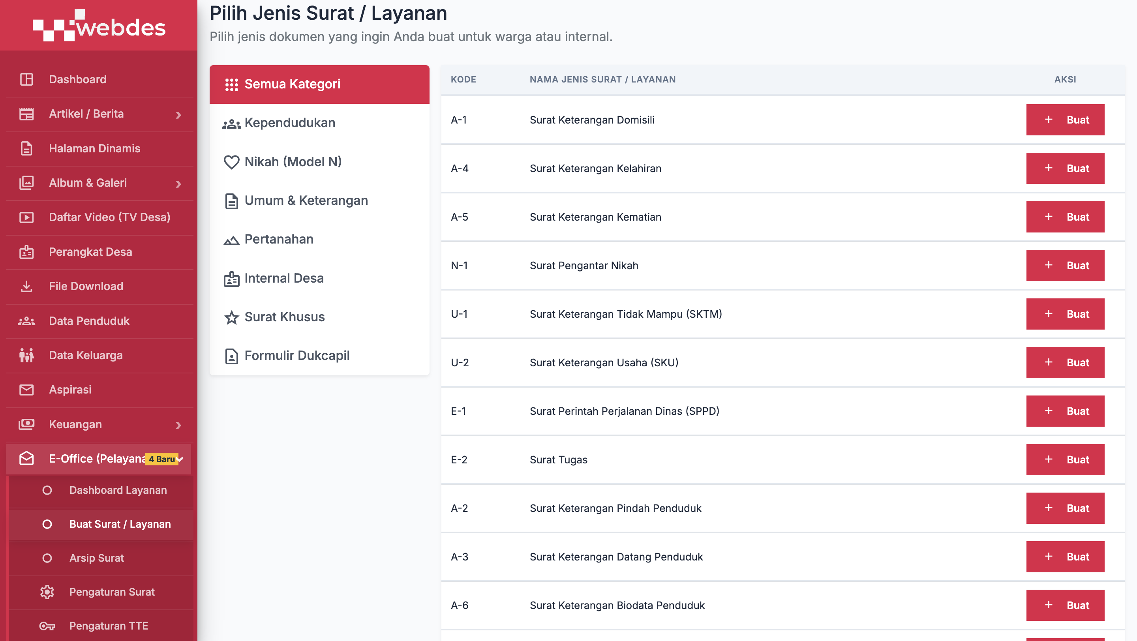Click the Pengaturan Surat gear icon

pyautogui.click(x=47, y=592)
